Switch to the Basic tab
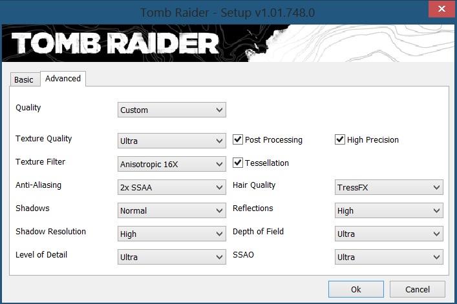The width and height of the screenshot is (457, 304). tap(25, 79)
